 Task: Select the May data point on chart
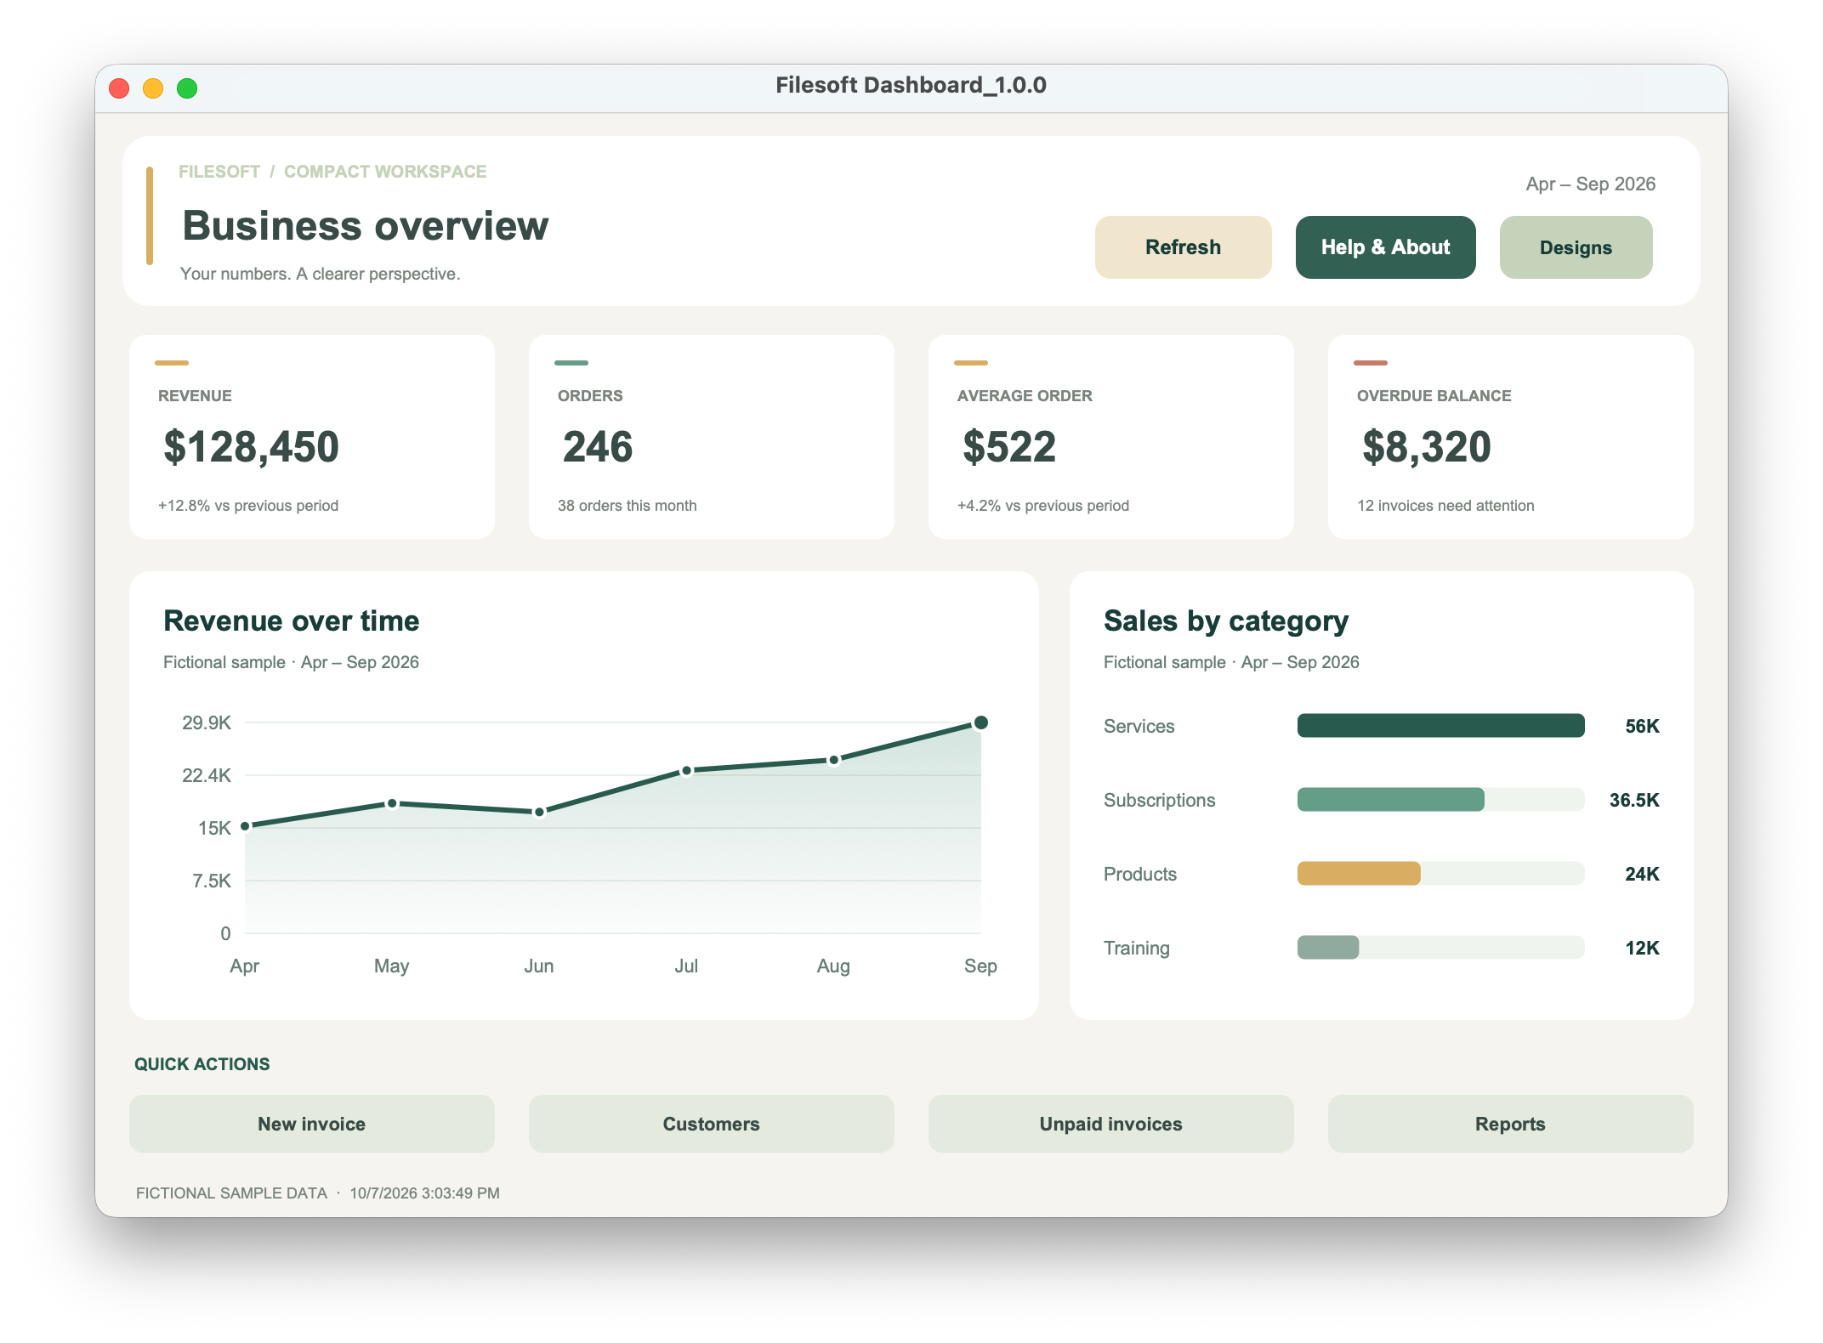(x=392, y=803)
